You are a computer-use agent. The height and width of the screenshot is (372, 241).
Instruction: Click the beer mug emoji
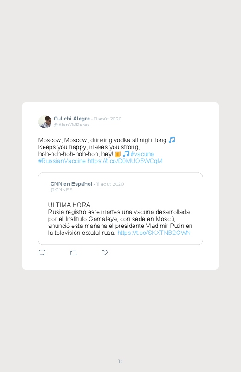[x=118, y=154]
